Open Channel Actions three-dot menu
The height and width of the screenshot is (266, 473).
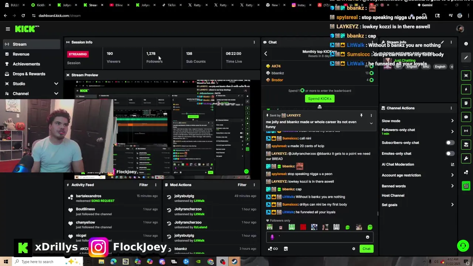pyautogui.click(x=451, y=108)
